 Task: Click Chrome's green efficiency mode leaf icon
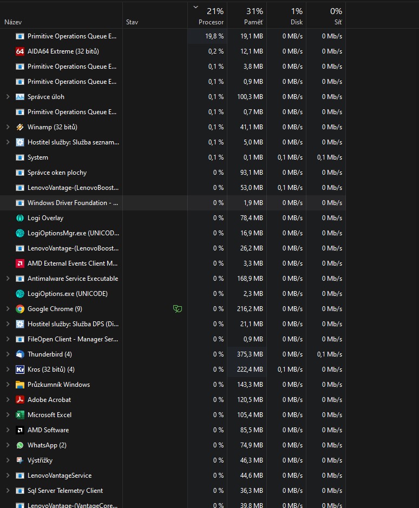(177, 309)
